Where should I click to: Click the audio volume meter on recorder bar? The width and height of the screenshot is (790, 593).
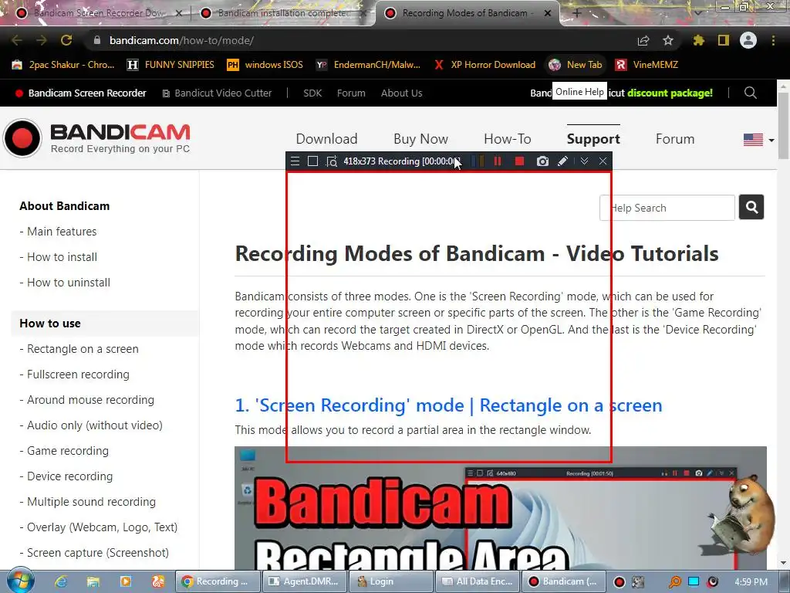(478, 161)
